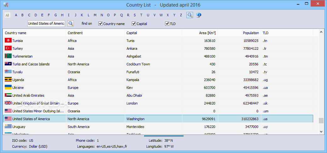Image resolution: width=327 pixels, height=153 pixels.
Task: Click the Uruguay flag icon
Action: pos(8,126)
